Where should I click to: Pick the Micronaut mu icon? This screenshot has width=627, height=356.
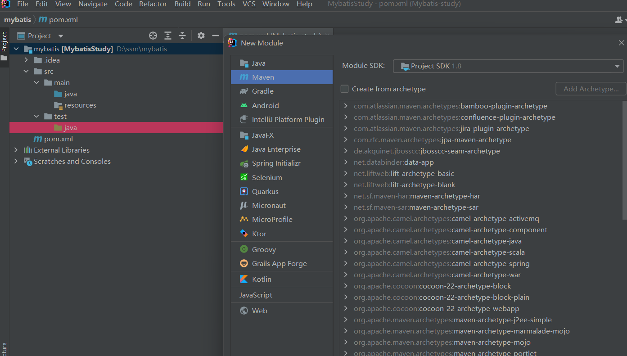pyautogui.click(x=244, y=206)
